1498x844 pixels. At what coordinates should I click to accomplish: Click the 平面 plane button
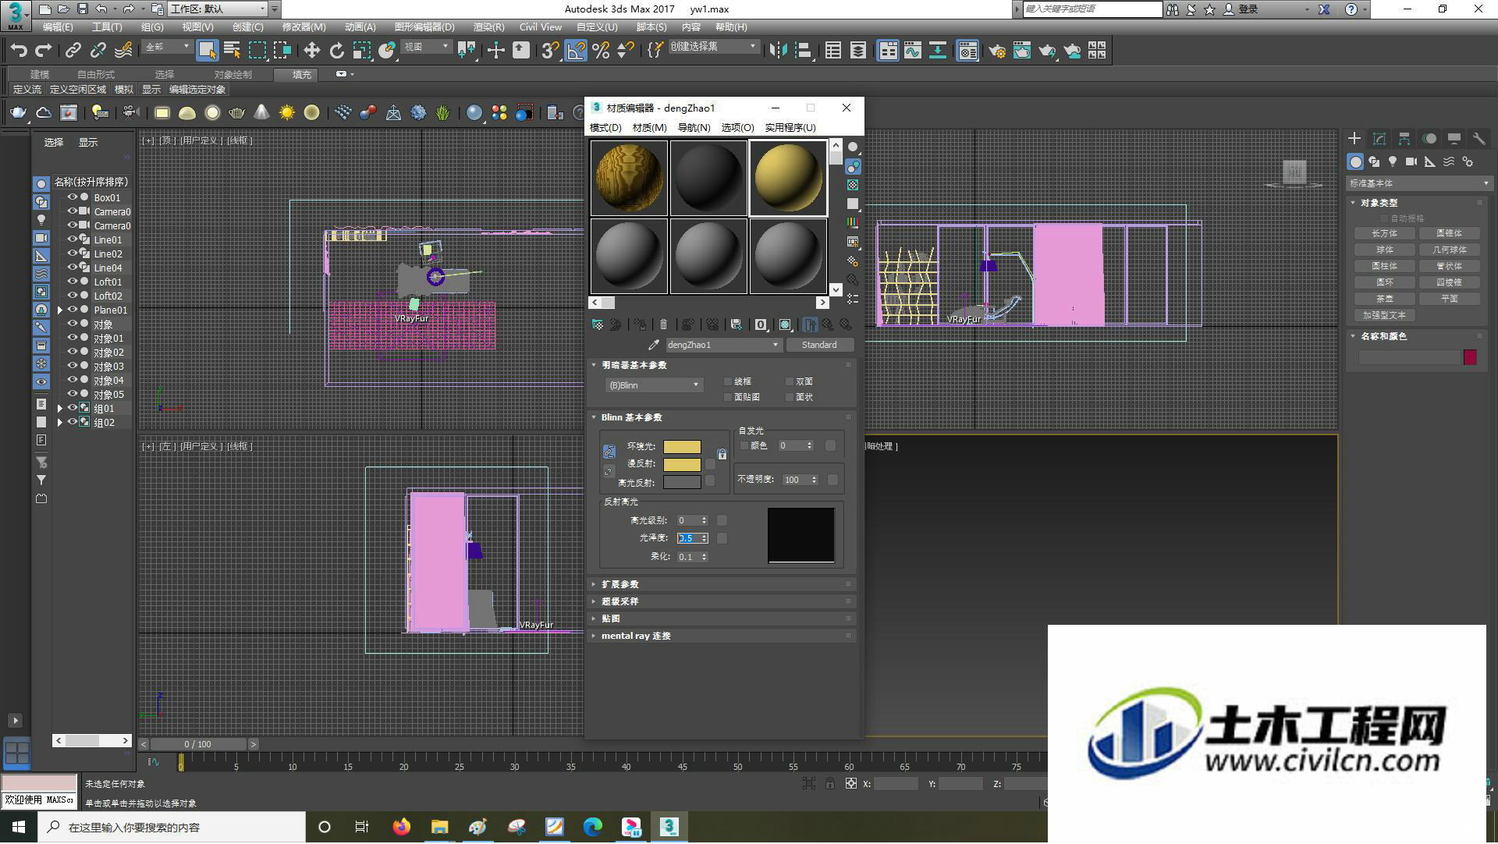(1449, 299)
